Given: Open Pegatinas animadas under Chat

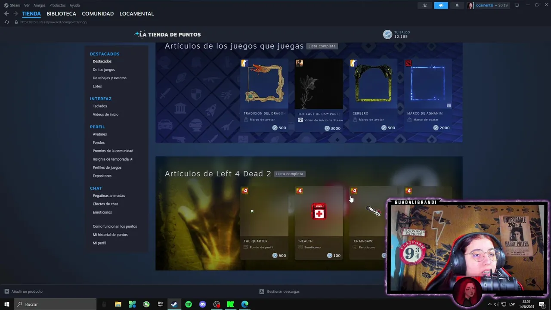Looking at the screenshot, I should point(108,195).
